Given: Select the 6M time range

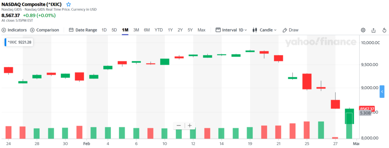Looking at the screenshot, I should [147, 30].
